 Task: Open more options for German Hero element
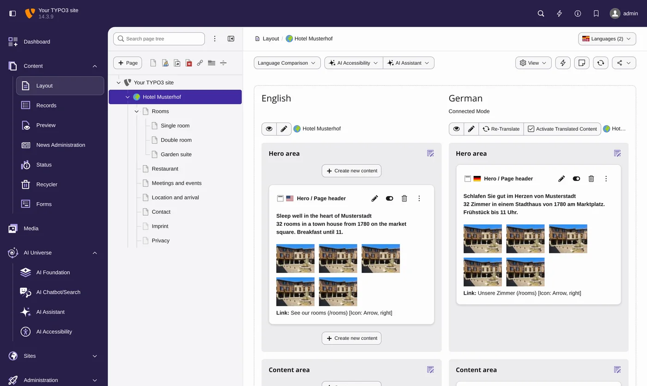tap(606, 179)
